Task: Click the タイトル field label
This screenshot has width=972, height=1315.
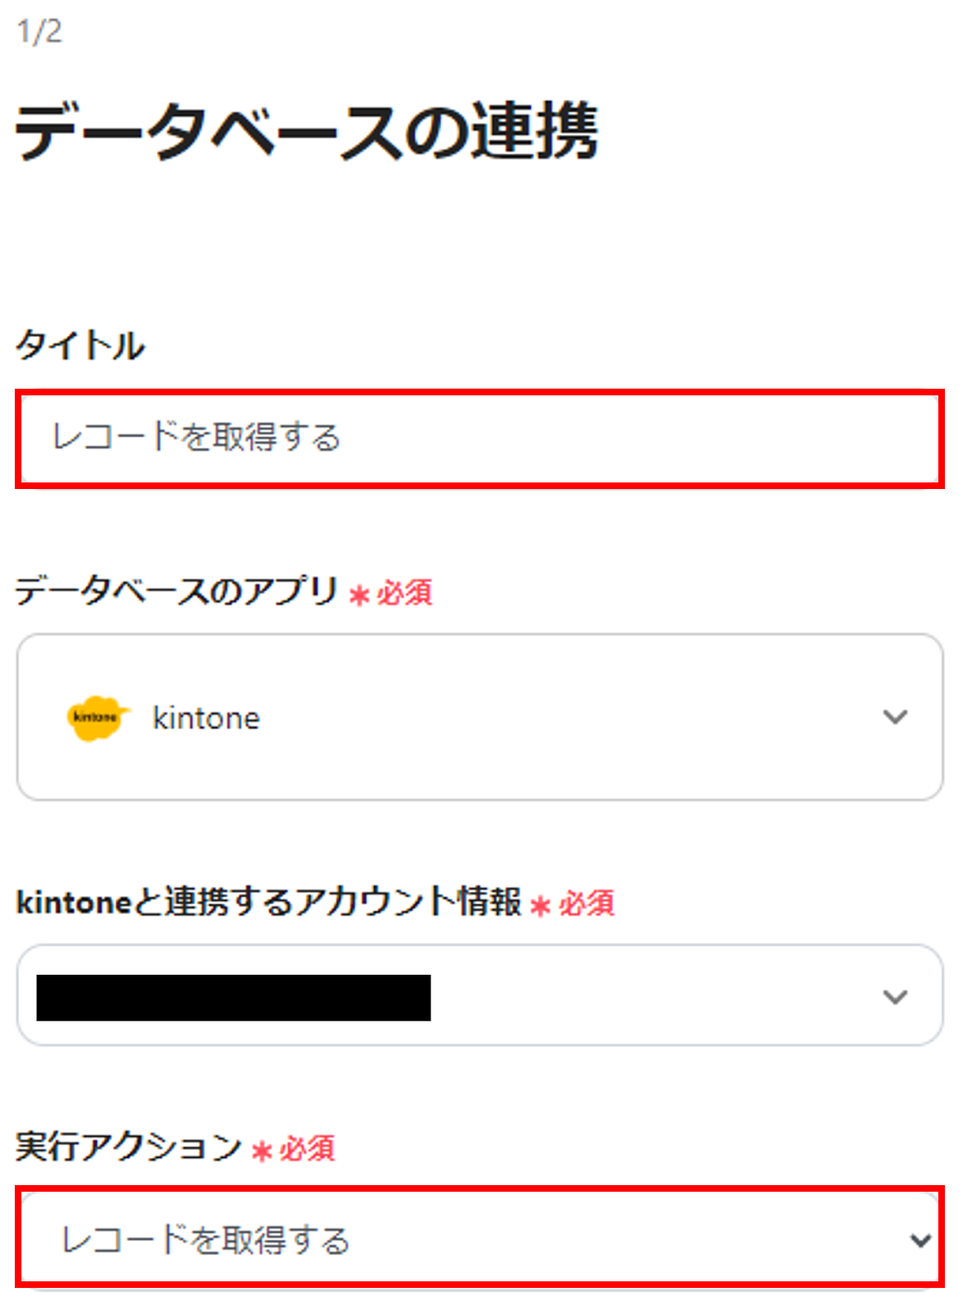Action: click(x=80, y=345)
